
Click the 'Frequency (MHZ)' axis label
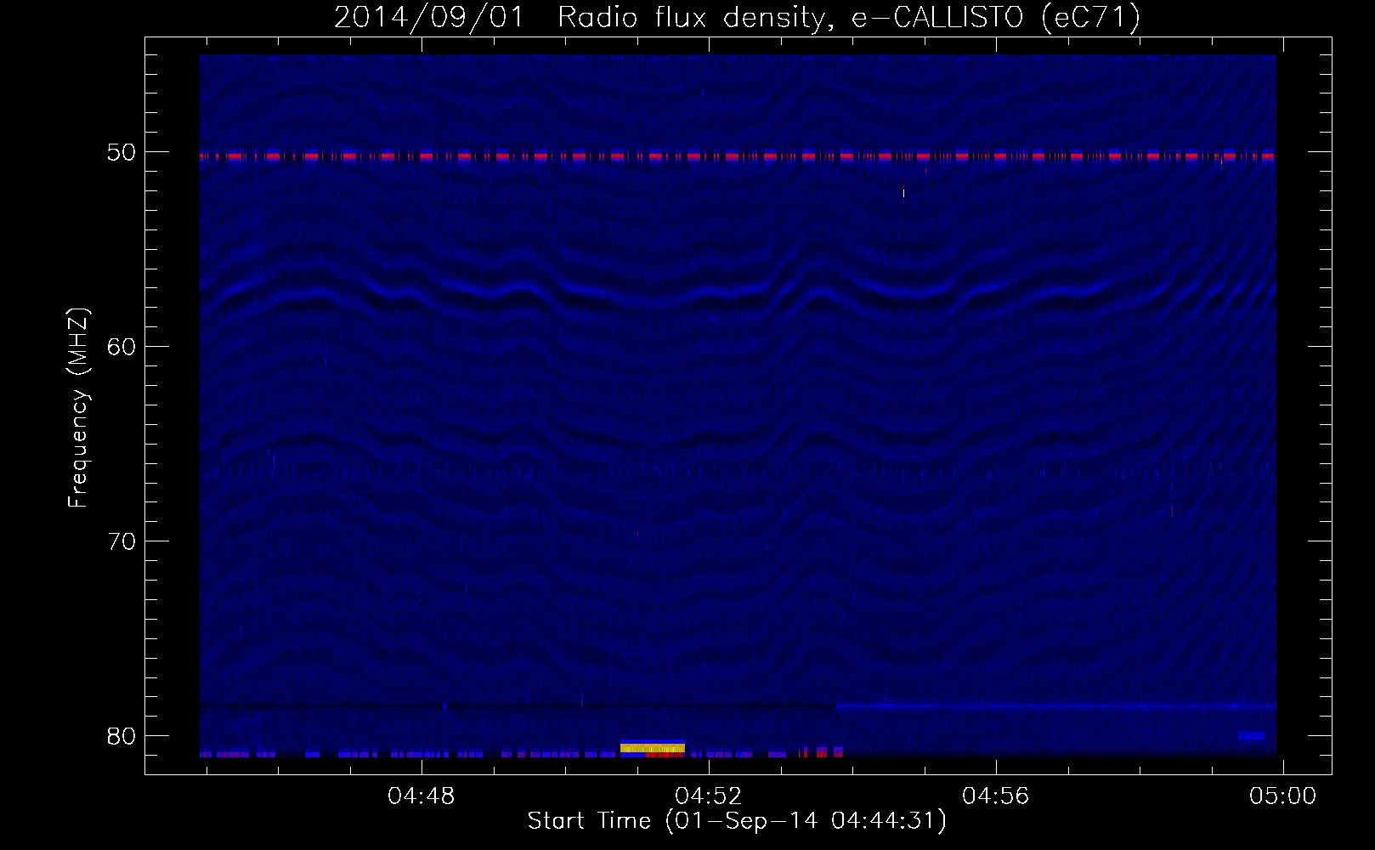77,408
